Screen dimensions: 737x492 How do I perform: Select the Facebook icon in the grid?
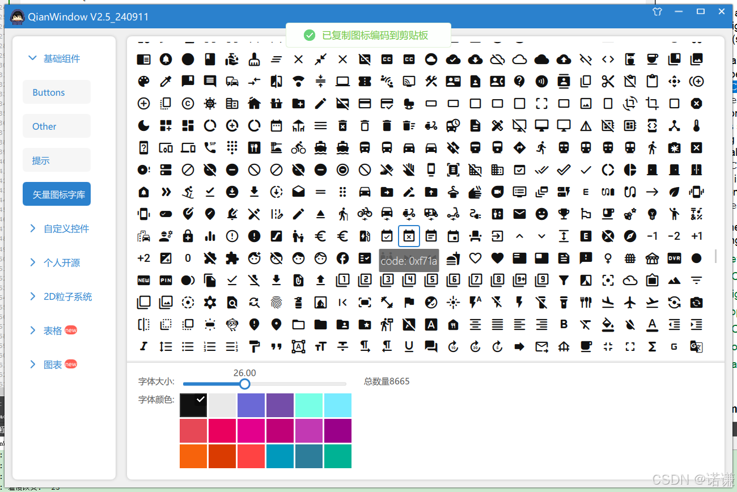[343, 258]
